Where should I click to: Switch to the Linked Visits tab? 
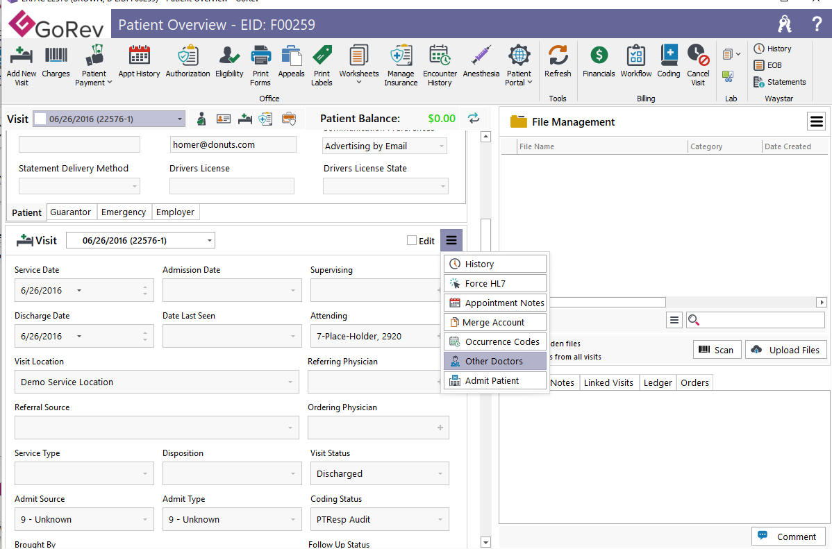coord(608,383)
